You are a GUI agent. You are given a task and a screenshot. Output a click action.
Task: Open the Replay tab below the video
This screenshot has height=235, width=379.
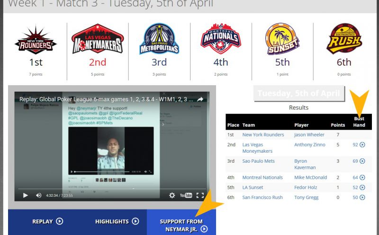point(48,221)
